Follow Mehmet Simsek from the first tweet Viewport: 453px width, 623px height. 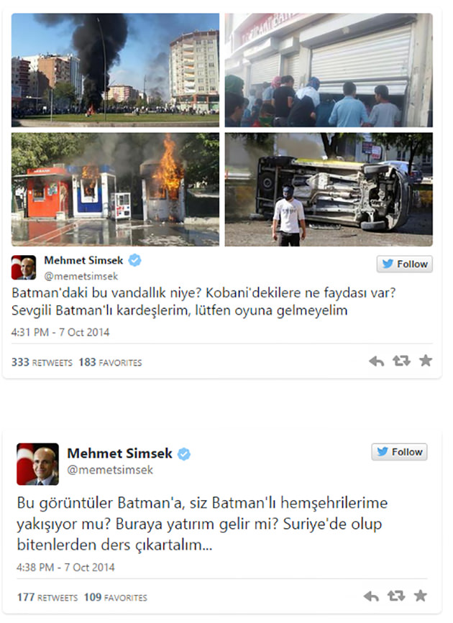(x=405, y=264)
